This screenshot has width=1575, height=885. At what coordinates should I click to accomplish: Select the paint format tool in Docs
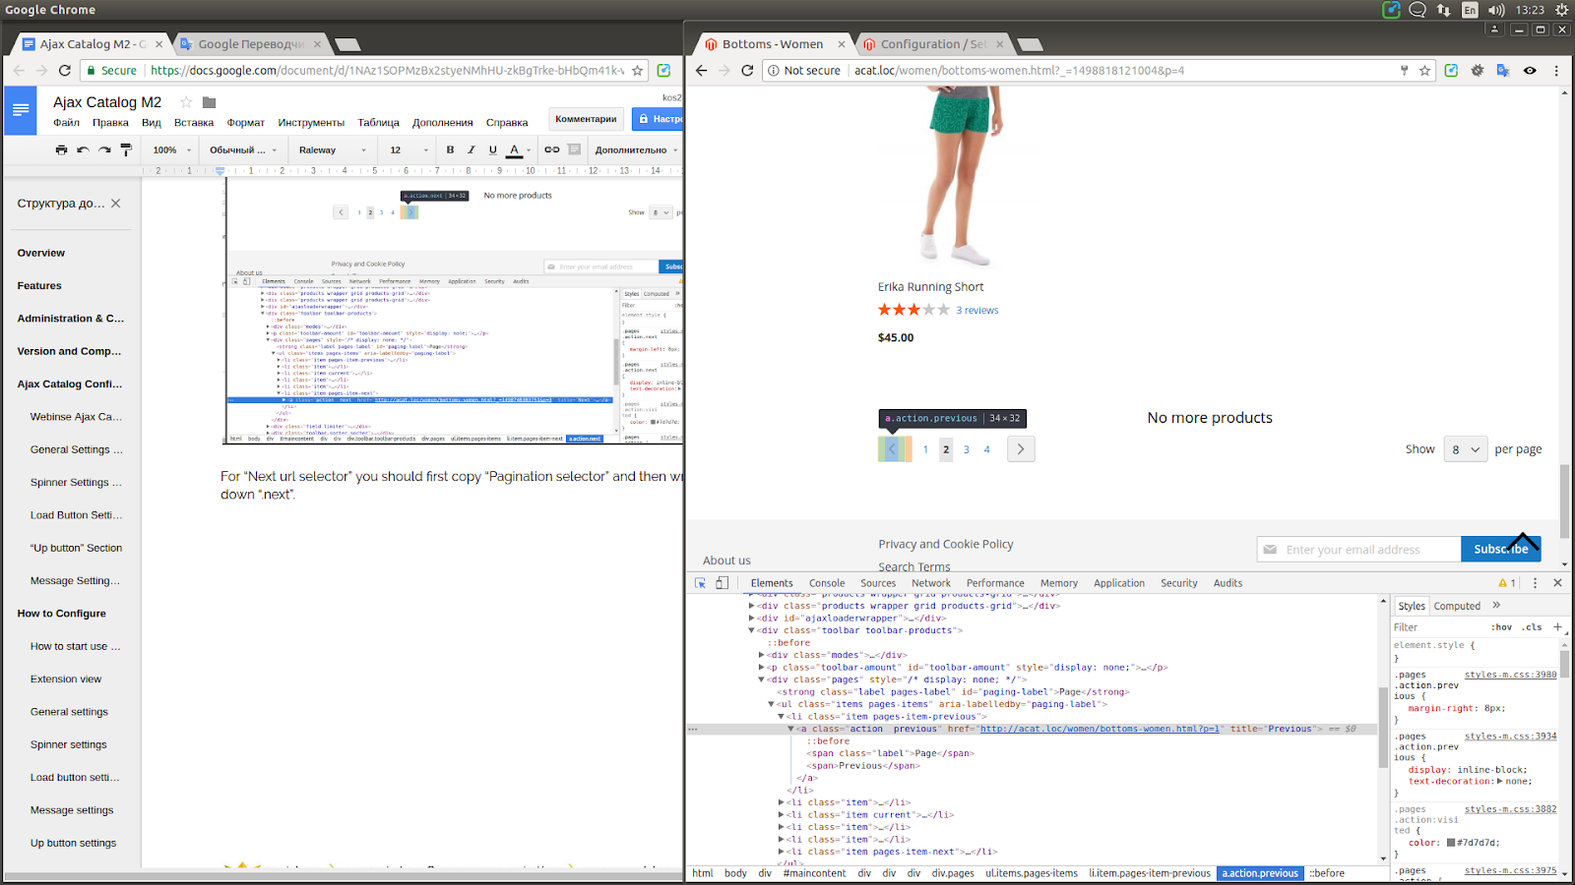126,149
